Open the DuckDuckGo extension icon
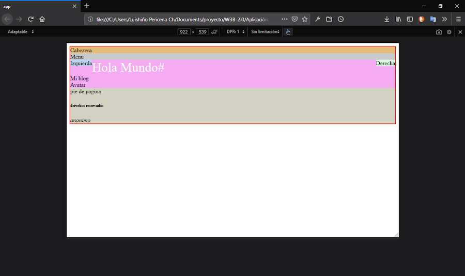This screenshot has width=465, height=276. pyautogui.click(x=422, y=19)
